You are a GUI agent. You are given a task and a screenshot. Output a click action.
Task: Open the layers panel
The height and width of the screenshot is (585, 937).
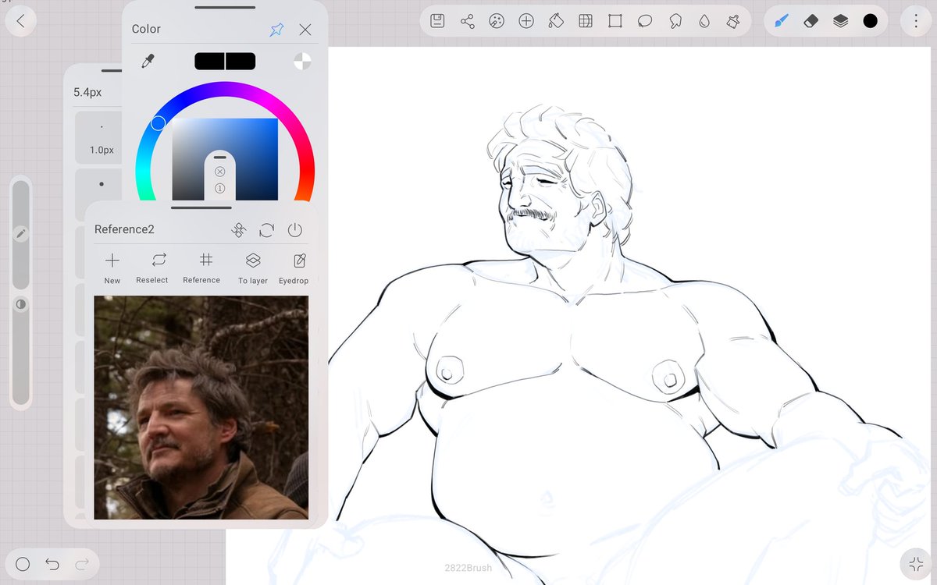(840, 21)
